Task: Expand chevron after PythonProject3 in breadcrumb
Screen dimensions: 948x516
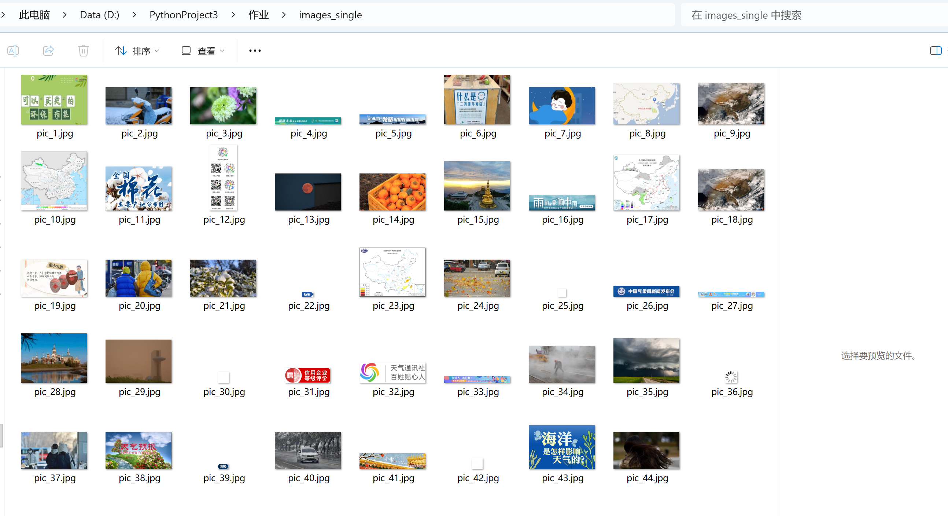Action: click(233, 15)
